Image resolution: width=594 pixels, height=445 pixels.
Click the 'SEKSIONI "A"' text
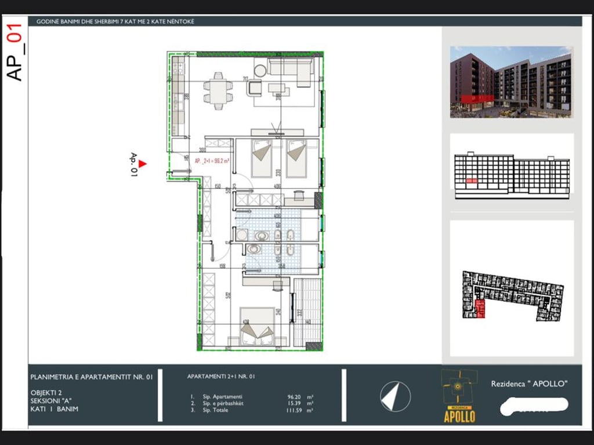point(51,401)
